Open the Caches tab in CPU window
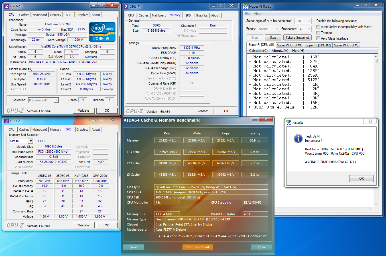 point(24,15)
